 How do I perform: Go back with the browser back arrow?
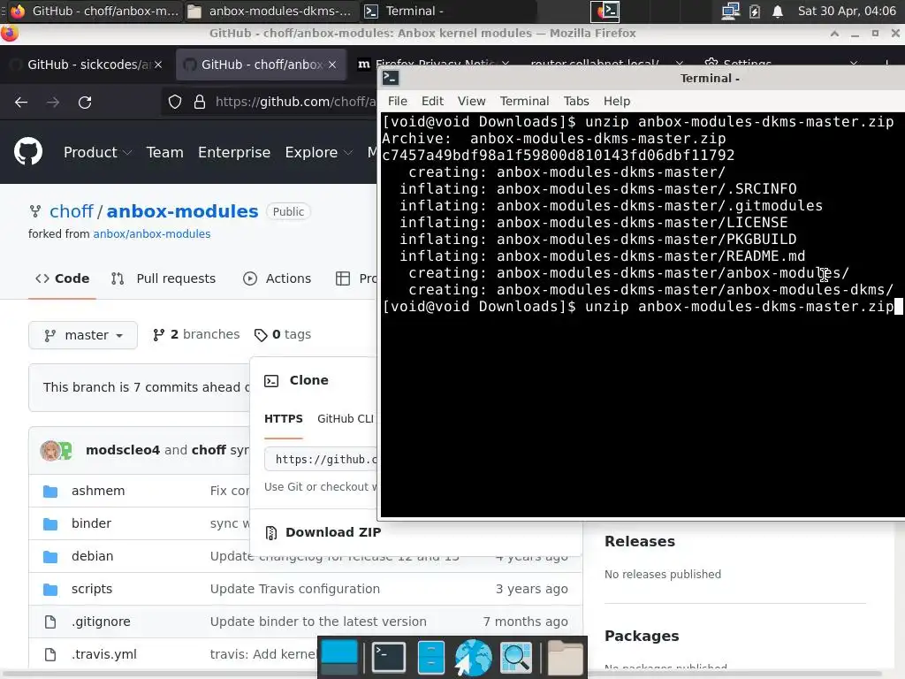[x=21, y=103]
